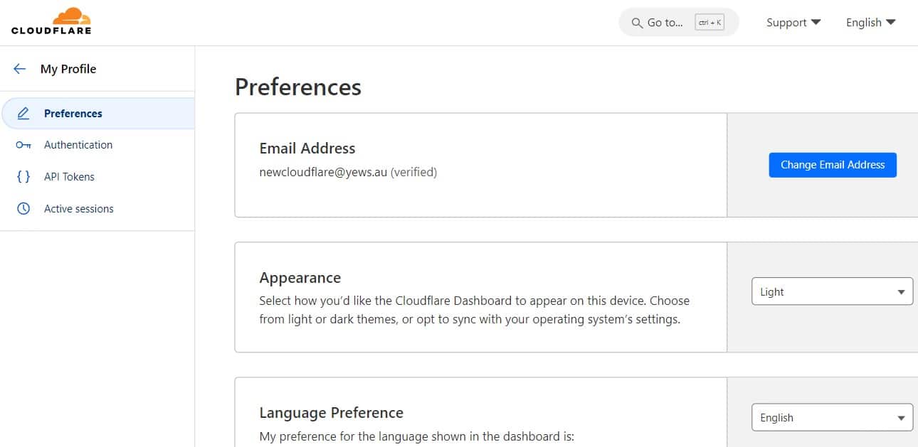The image size is (918, 447).
Task: Open the English language menu in header
Action: click(870, 23)
